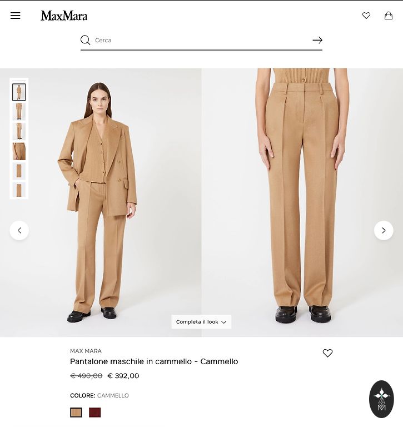Submit search with the arrow icon
This screenshot has height=427, width=403.
click(317, 40)
